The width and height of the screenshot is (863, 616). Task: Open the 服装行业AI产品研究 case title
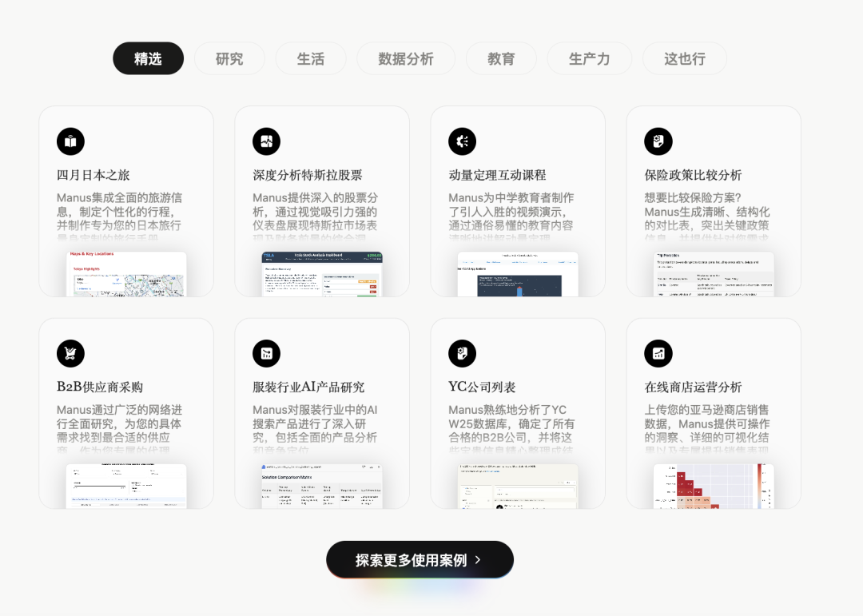(308, 387)
